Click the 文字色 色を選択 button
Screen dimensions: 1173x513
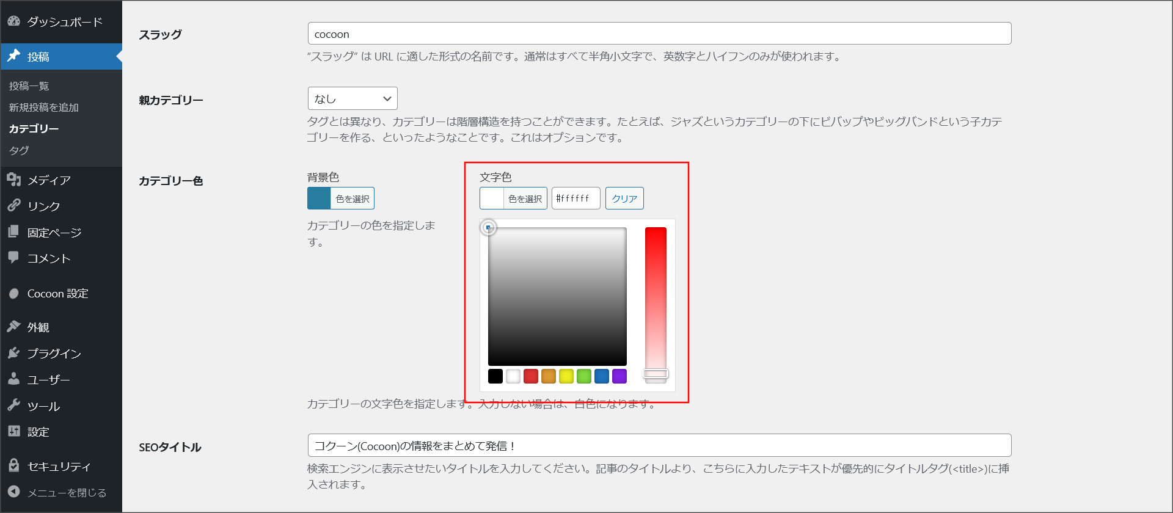pos(525,198)
